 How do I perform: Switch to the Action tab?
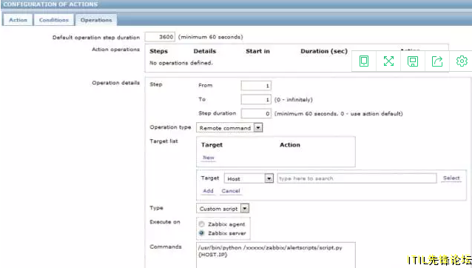pos(18,20)
